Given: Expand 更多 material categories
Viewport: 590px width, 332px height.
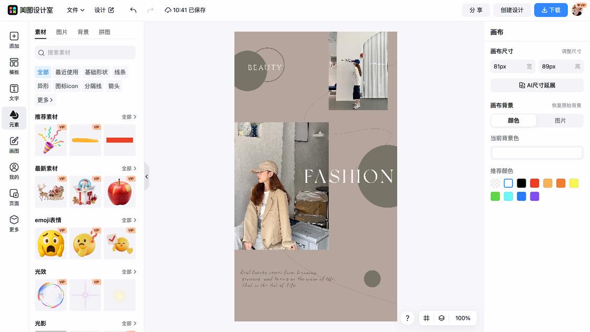Looking at the screenshot, I should click(x=45, y=100).
